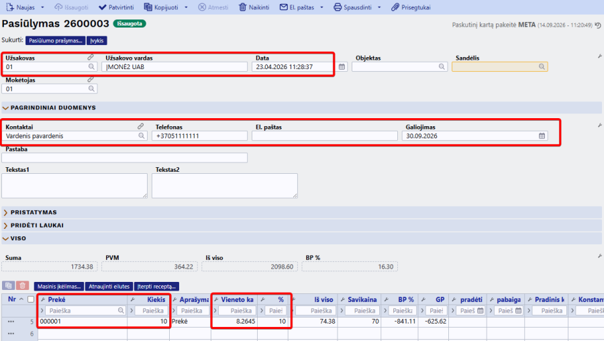Screen dimensions: 604x341
Task: Toggle the select-all rows checkbox
Action: pyautogui.click(x=31, y=299)
